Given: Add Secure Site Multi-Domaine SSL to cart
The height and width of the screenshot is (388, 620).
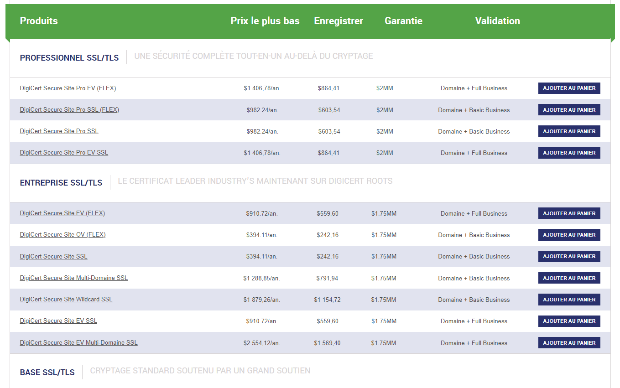Looking at the screenshot, I should pyautogui.click(x=569, y=278).
